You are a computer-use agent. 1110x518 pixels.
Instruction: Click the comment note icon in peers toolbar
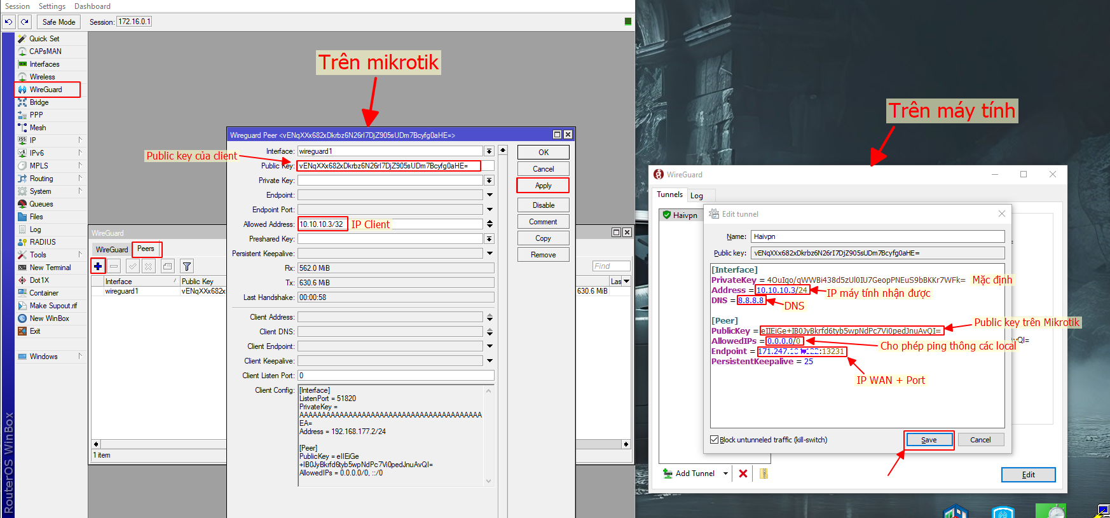tap(167, 266)
